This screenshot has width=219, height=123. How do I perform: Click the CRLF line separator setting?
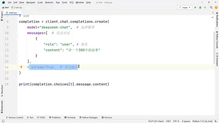coord(168,121)
